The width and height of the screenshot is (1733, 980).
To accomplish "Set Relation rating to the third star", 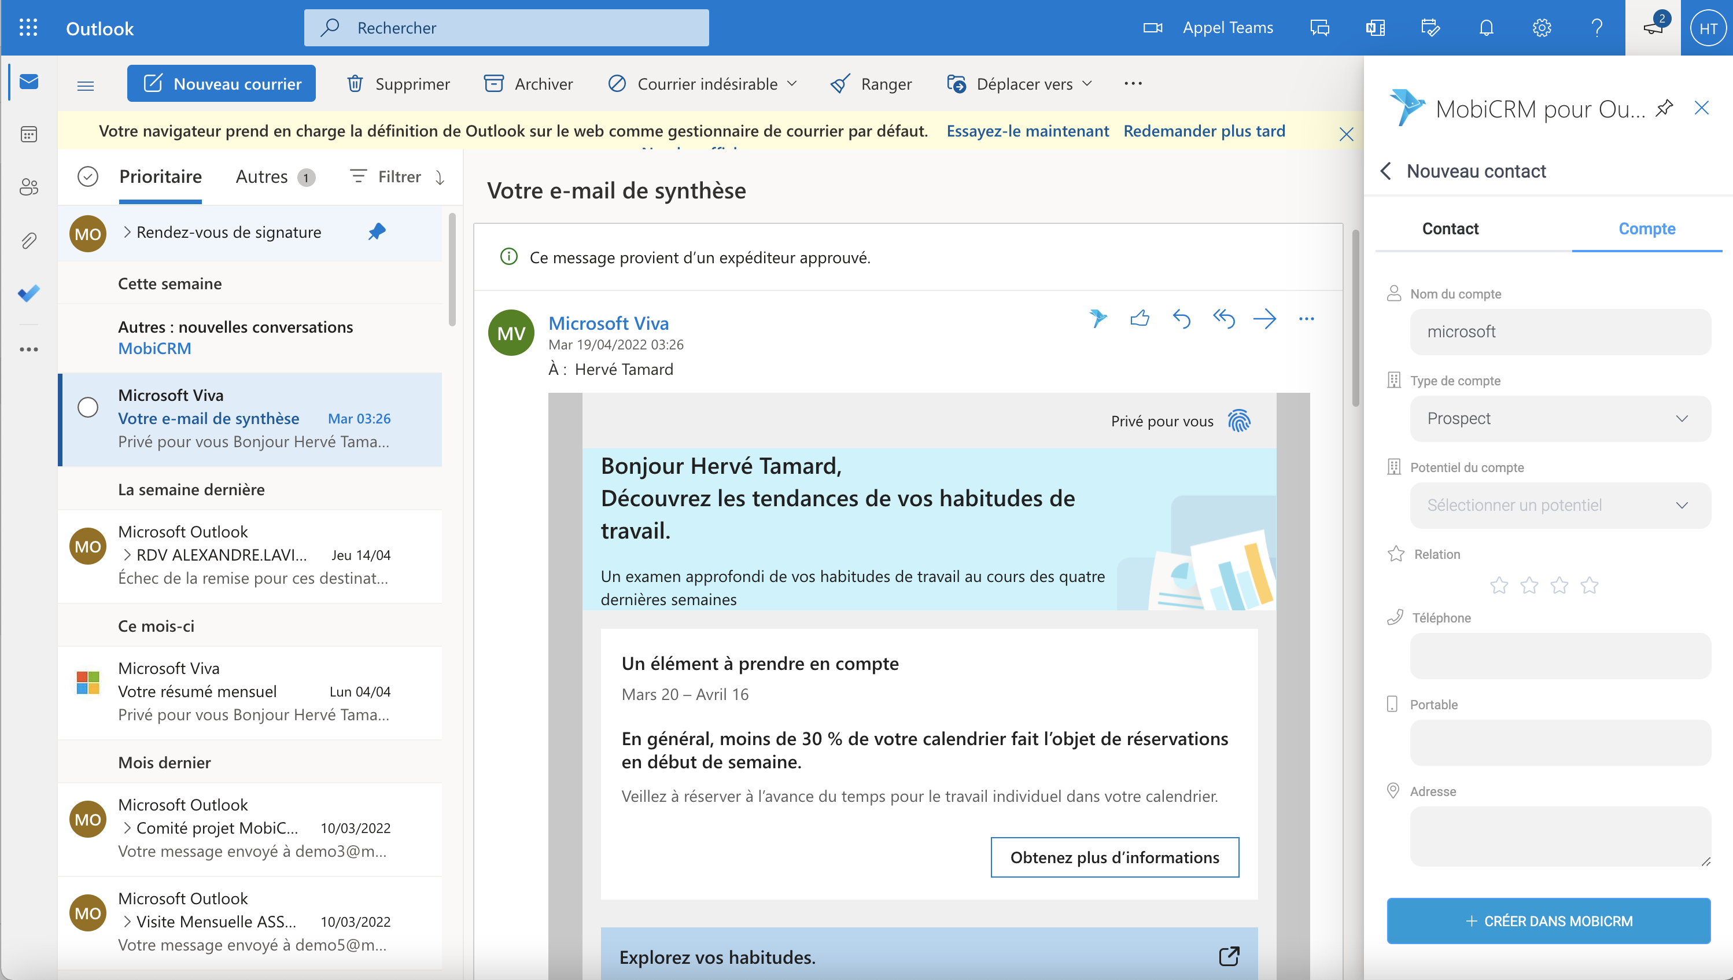I will [1559, 585].
